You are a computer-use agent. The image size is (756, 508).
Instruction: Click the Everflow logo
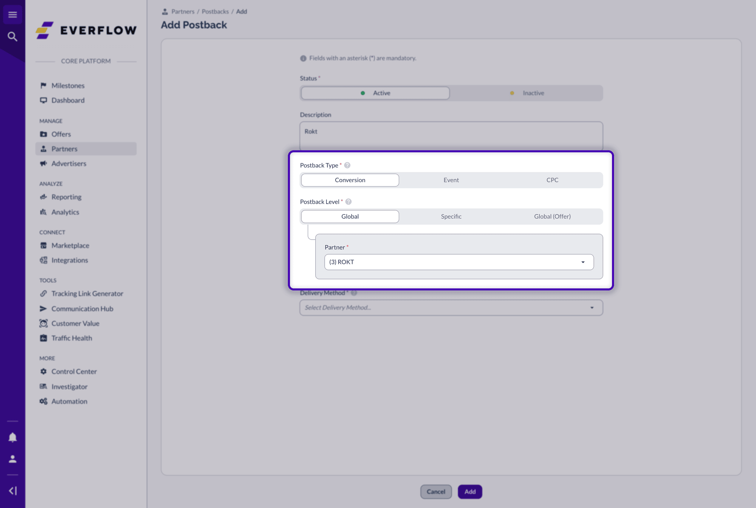[86, 30]
